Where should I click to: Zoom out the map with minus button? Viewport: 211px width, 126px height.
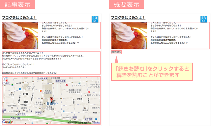click(x=4, y=82)
